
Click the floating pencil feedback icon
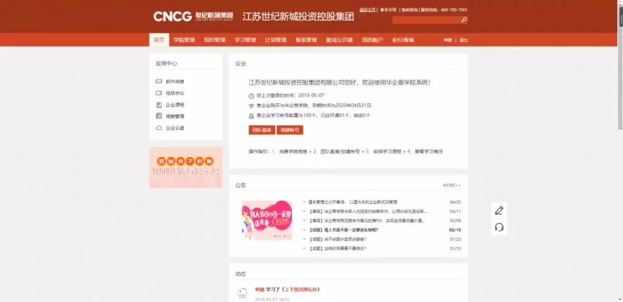coord(499,210)
